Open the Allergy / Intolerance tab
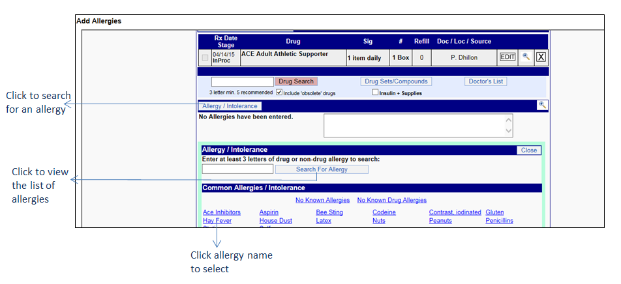The width and height of the screenshot is (621, 284). (230, 106)
